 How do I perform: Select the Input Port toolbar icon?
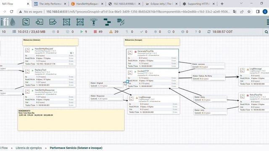pos(40,22)
